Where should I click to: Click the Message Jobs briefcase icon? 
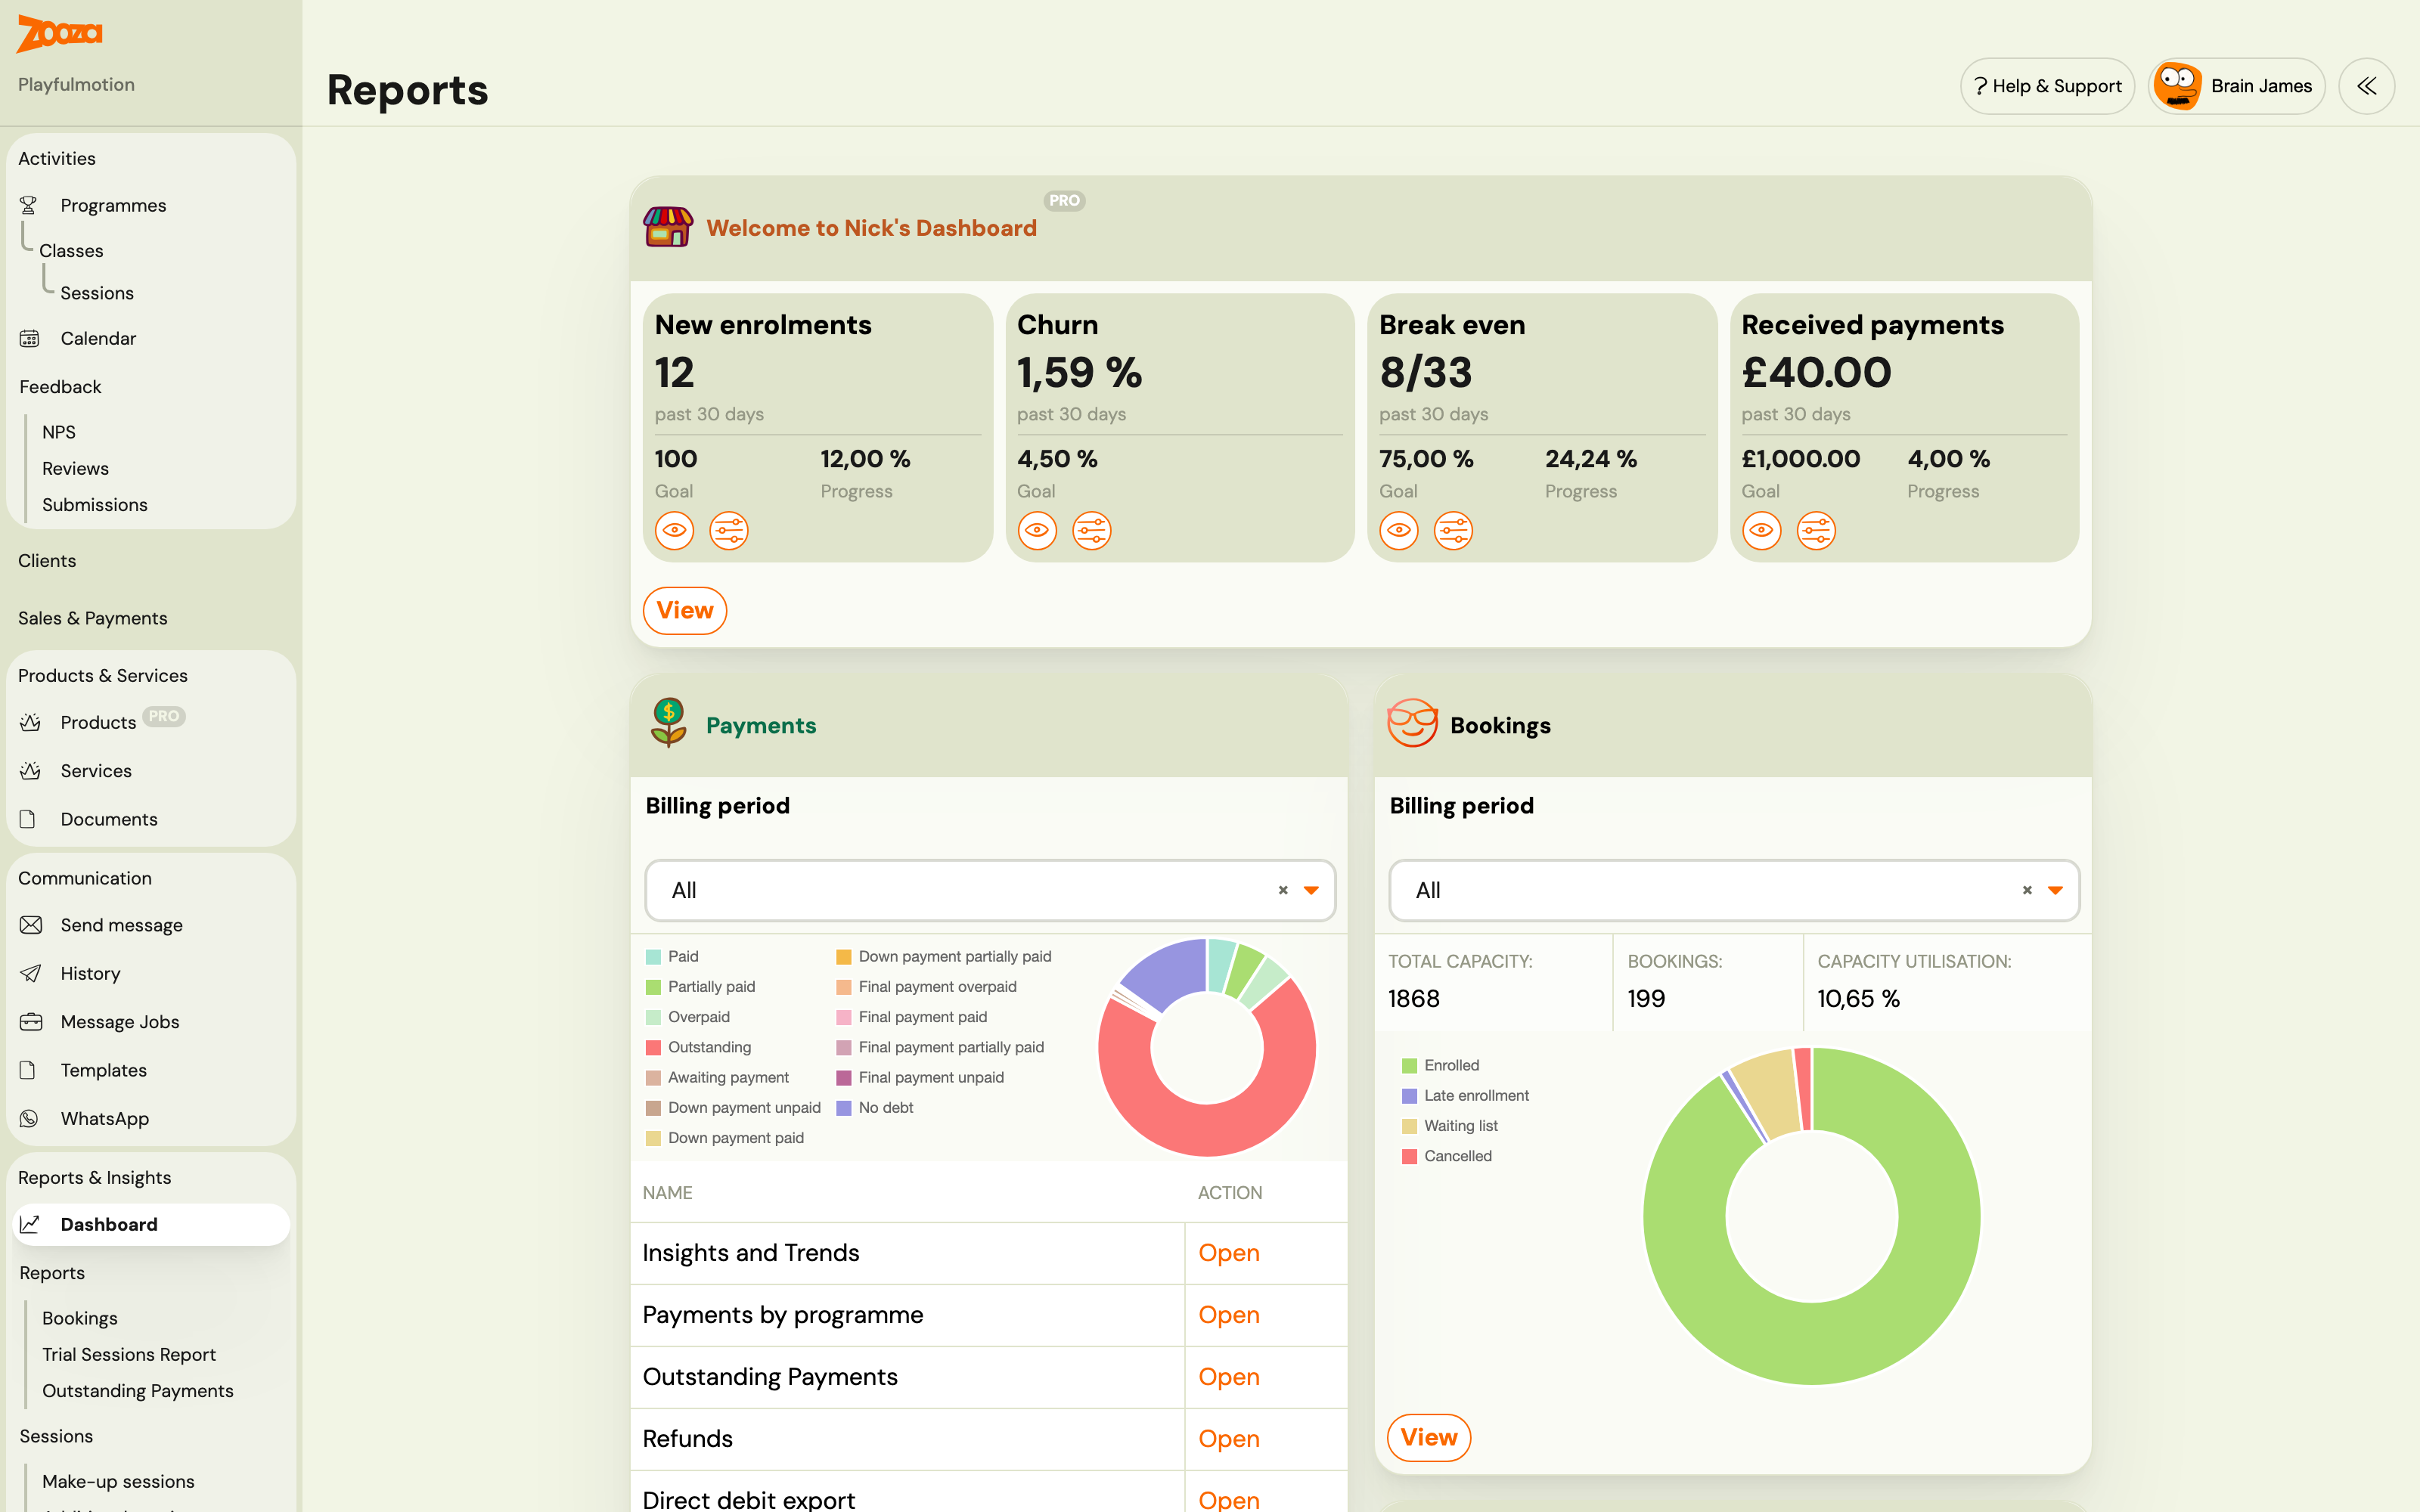click(x=31, y=1022)
